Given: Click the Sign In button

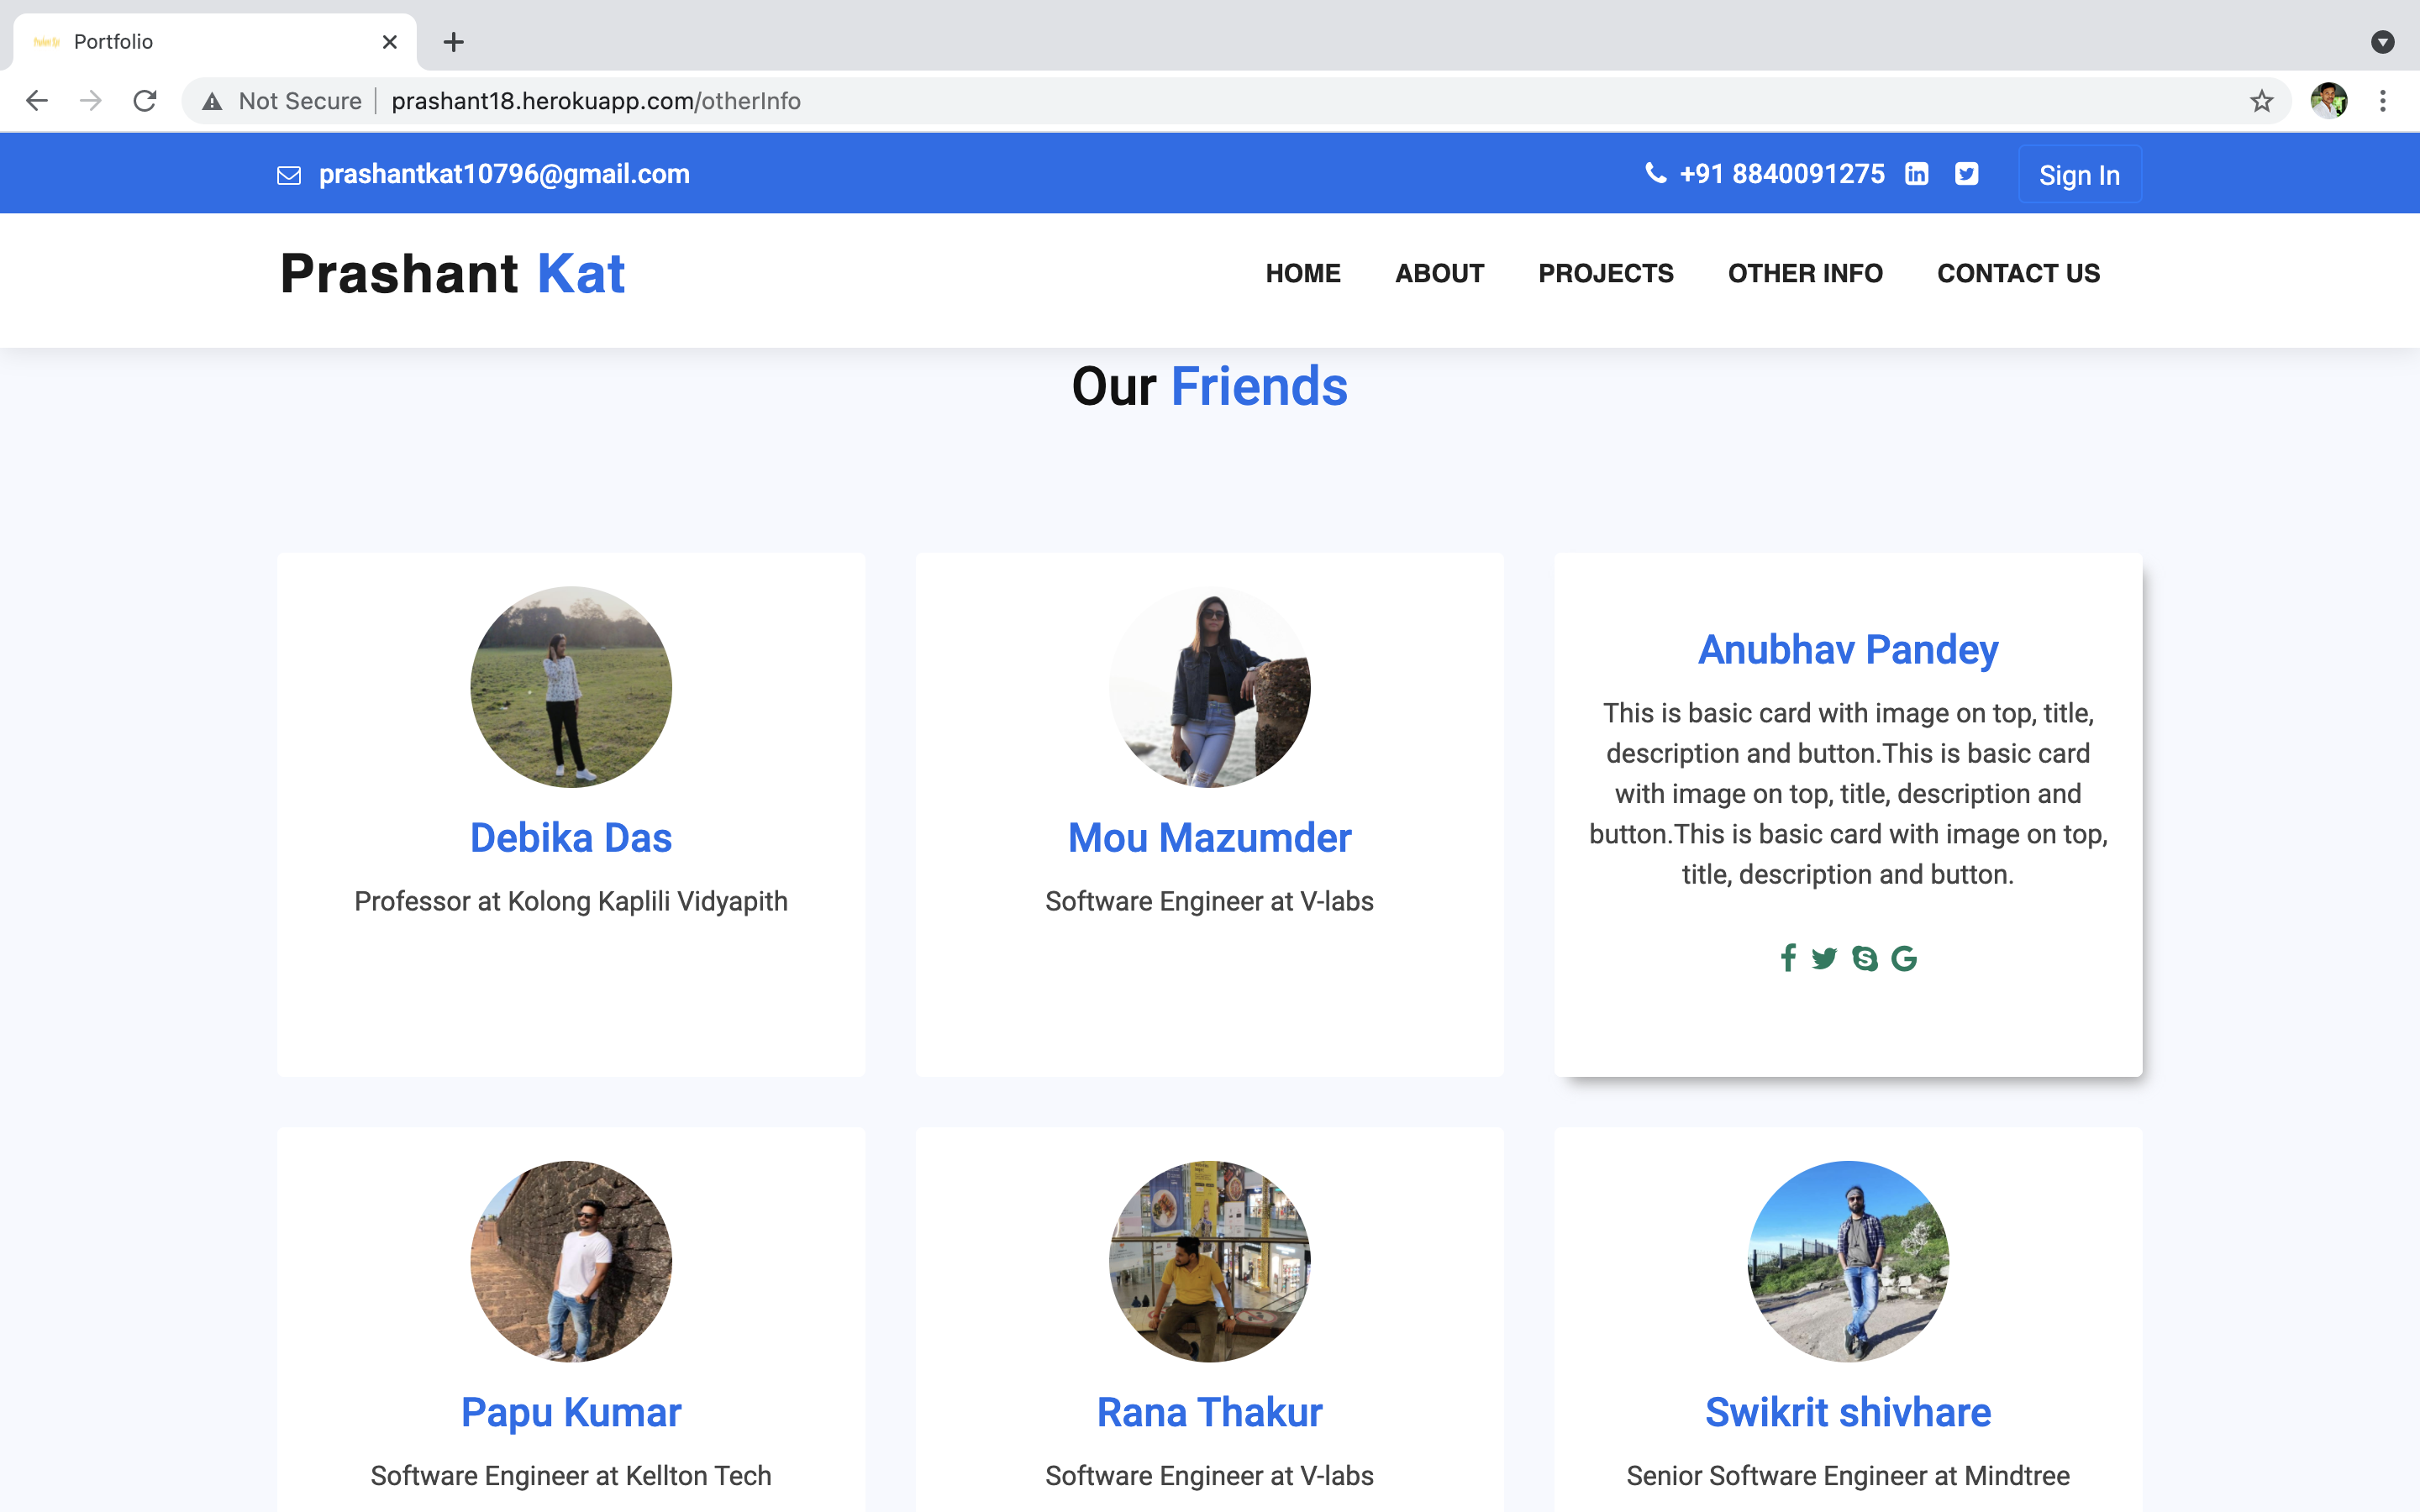Looking at the screenshot, I should 2079,175.
